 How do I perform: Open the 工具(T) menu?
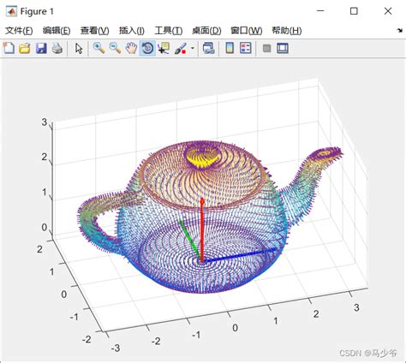tap(169, 31)
